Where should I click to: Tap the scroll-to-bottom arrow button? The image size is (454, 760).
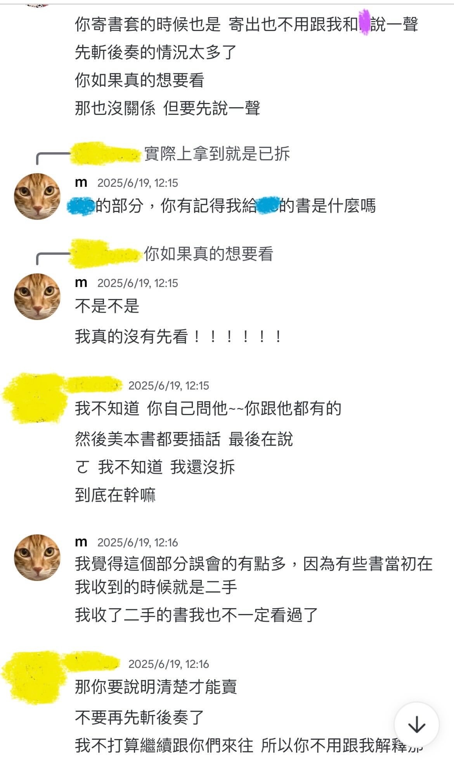point(416,724)
